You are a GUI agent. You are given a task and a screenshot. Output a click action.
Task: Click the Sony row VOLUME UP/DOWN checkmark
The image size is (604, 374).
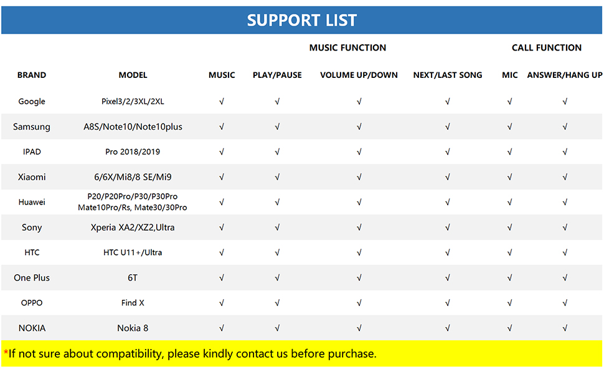pos(359,228)
